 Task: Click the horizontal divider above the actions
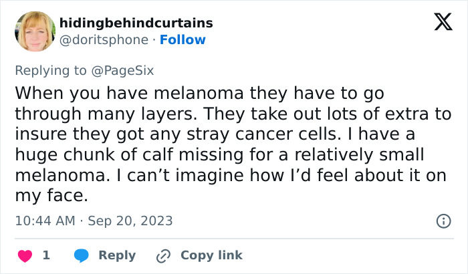234,239
